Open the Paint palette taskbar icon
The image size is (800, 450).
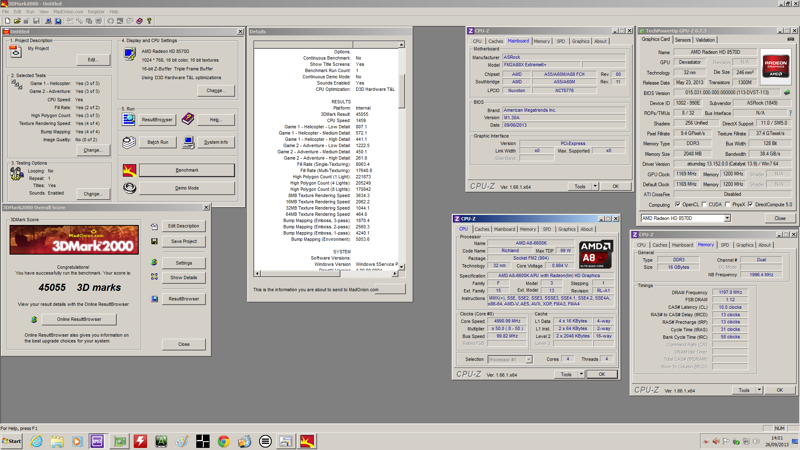point(182,441)
